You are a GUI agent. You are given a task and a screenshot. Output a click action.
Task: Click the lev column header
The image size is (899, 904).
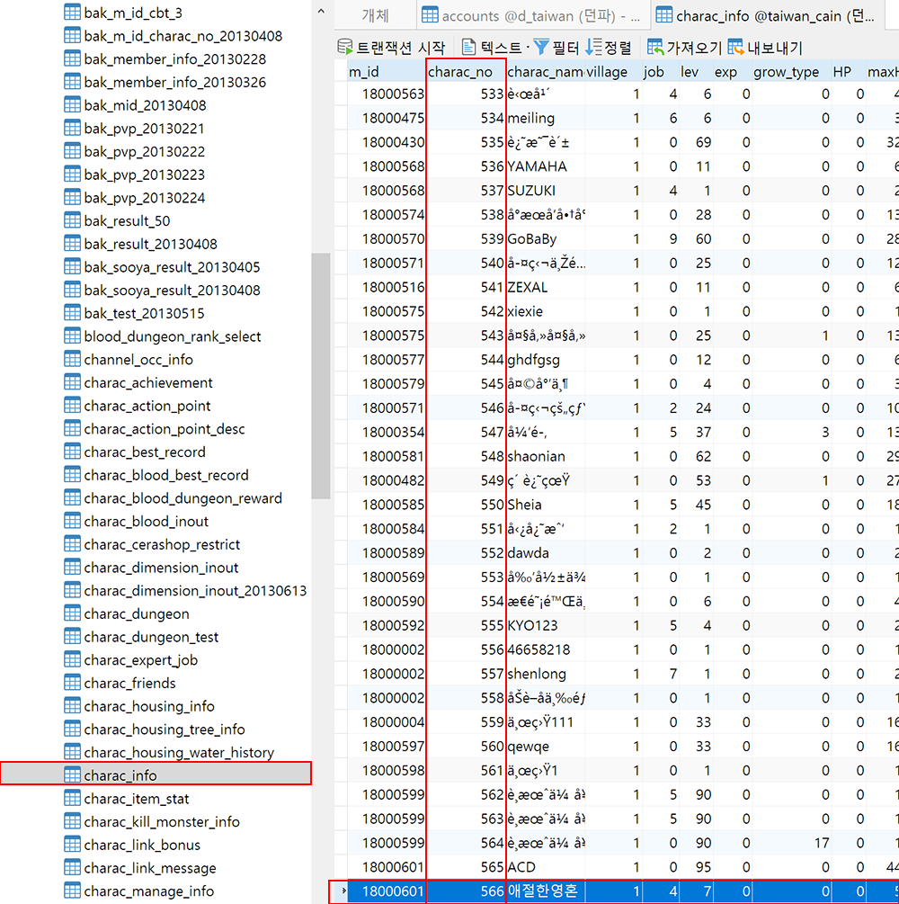pos(694,72)
